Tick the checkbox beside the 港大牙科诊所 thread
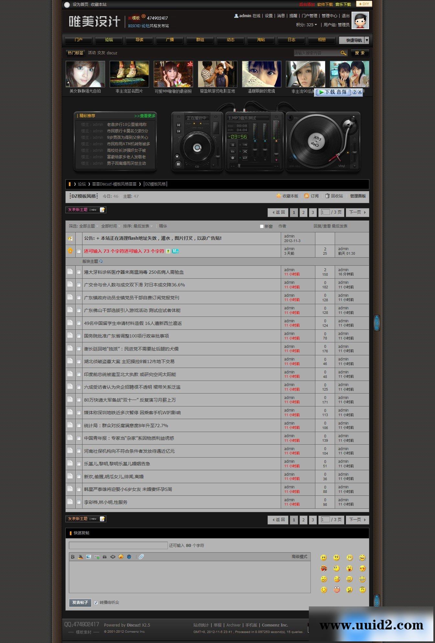Screen dimensions: 435x643 [79, 272]
